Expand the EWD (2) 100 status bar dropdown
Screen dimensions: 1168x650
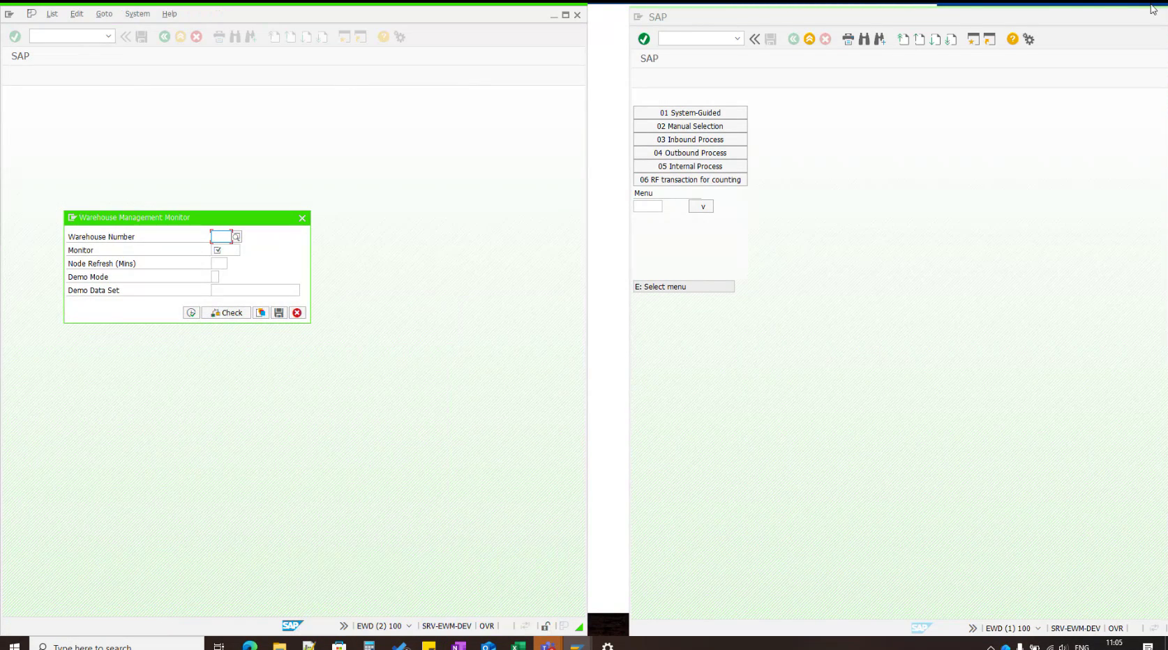pos(410,626)
